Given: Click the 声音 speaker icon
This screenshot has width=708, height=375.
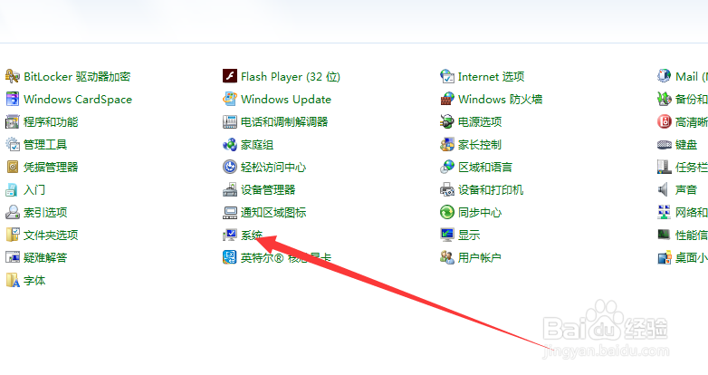Looking at the screenshot, I should tap(665, 189).
